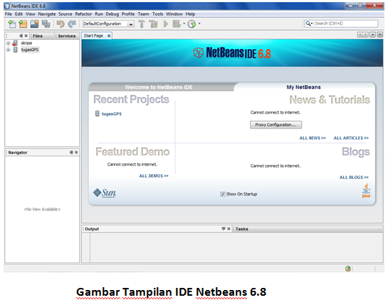Viewport: 388px width, 300px height.
Task: Expand the skripsi project node
Action: 8,43
